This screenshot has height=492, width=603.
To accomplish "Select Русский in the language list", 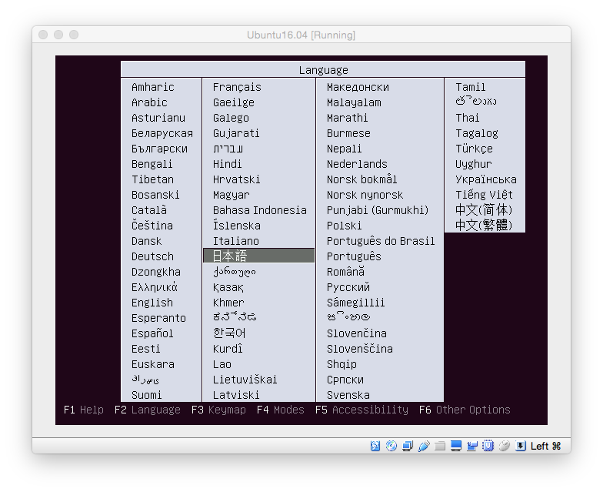I will click(x=348, y=287).
